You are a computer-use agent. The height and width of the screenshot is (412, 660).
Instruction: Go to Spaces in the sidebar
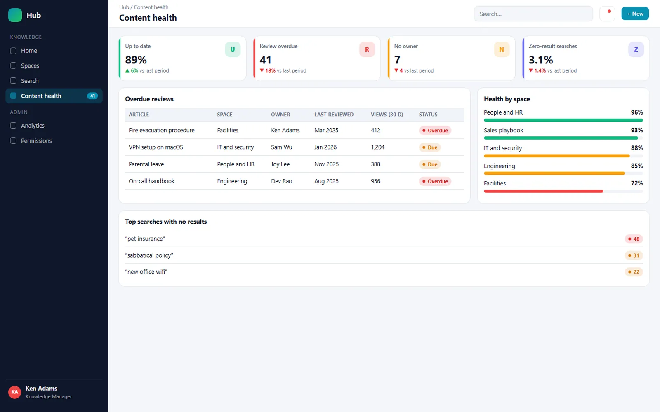click(x=54, y=66)
